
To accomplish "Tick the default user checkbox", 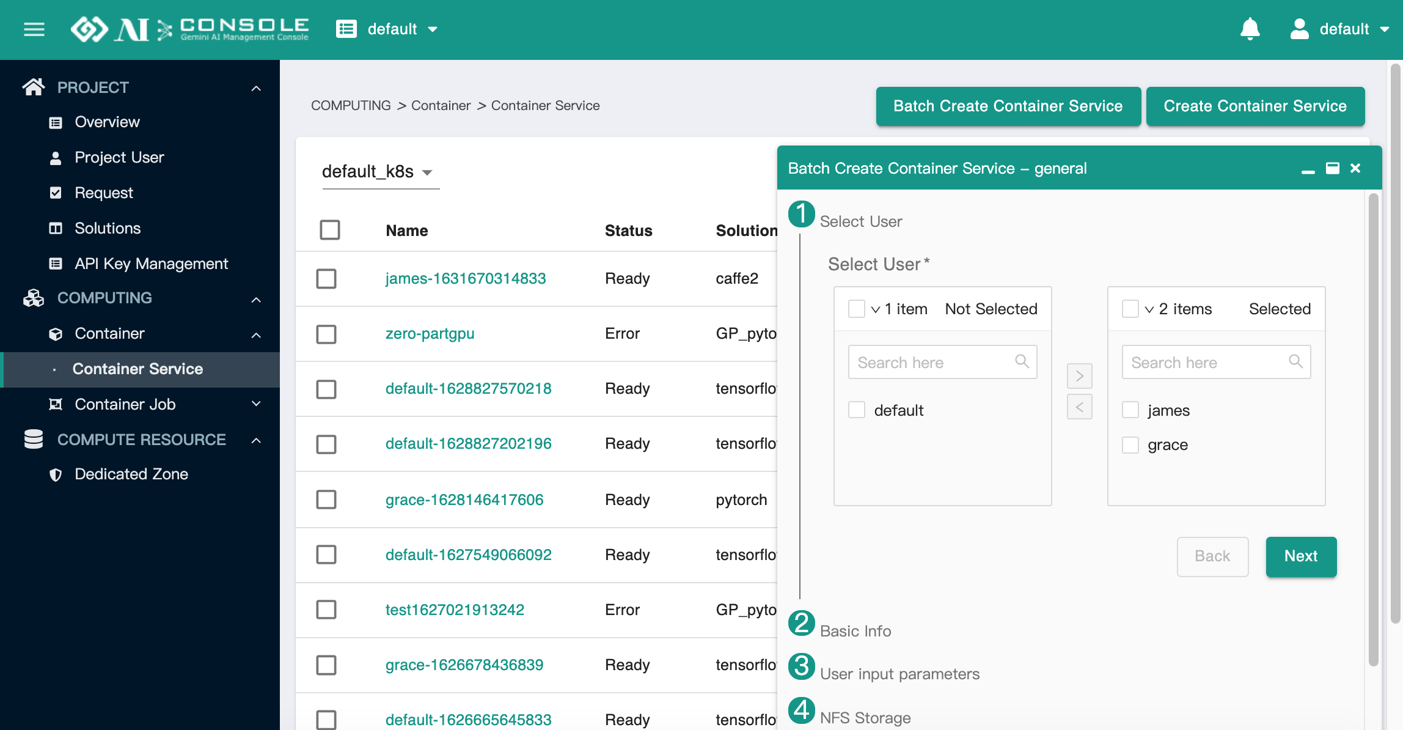I will pos(857,410).
